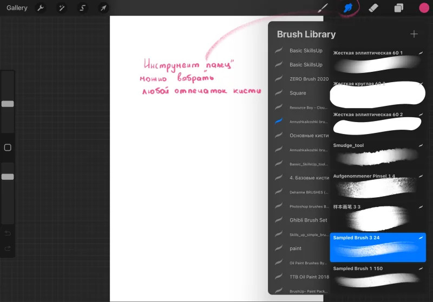Open the pink active color swatch
Screen dimensions: 433x302
point(424,8)
